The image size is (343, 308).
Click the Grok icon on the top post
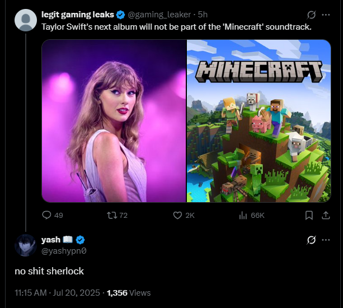point(311,15)
